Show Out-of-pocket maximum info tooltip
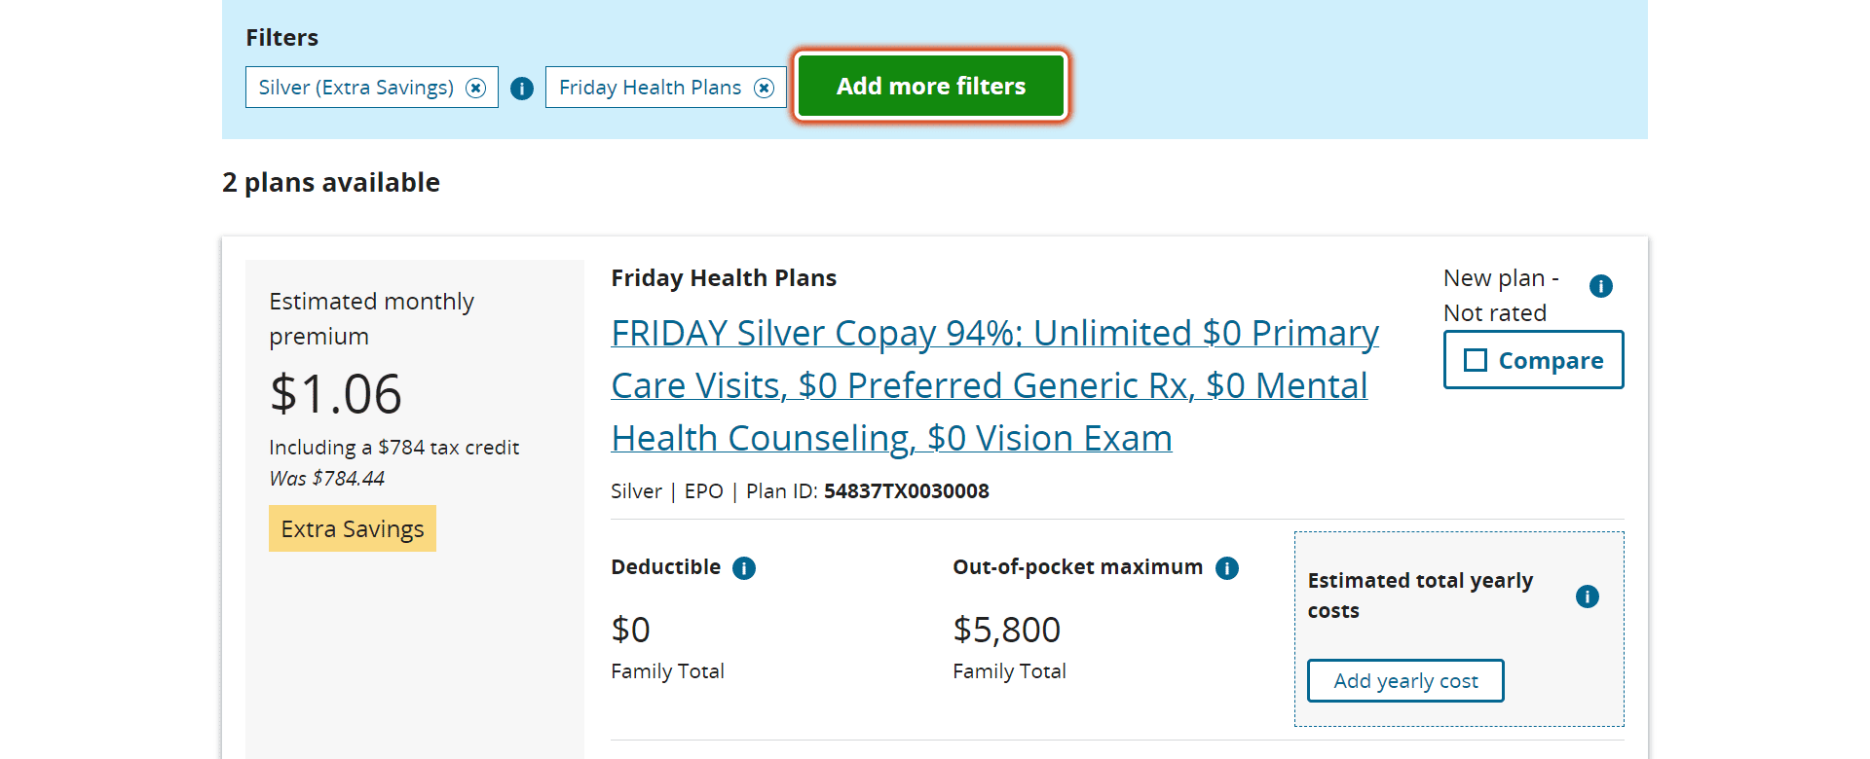This screenshot has width=1870, height=759. (1227, 568)
